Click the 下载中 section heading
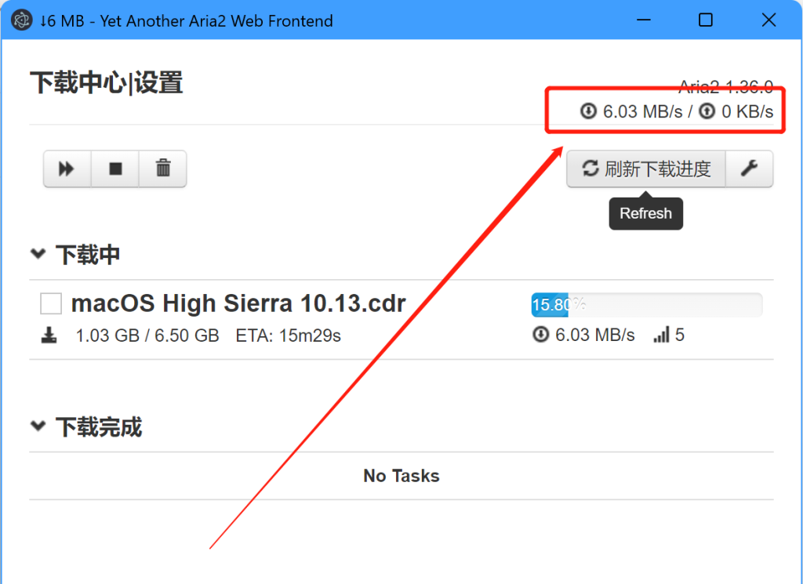This screenshot has width=803, height=584. pyautogui.click(x=88, y=255)
